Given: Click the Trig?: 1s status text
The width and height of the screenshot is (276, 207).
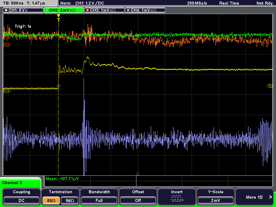Looking at the screenshot, I should pos(23,26).
